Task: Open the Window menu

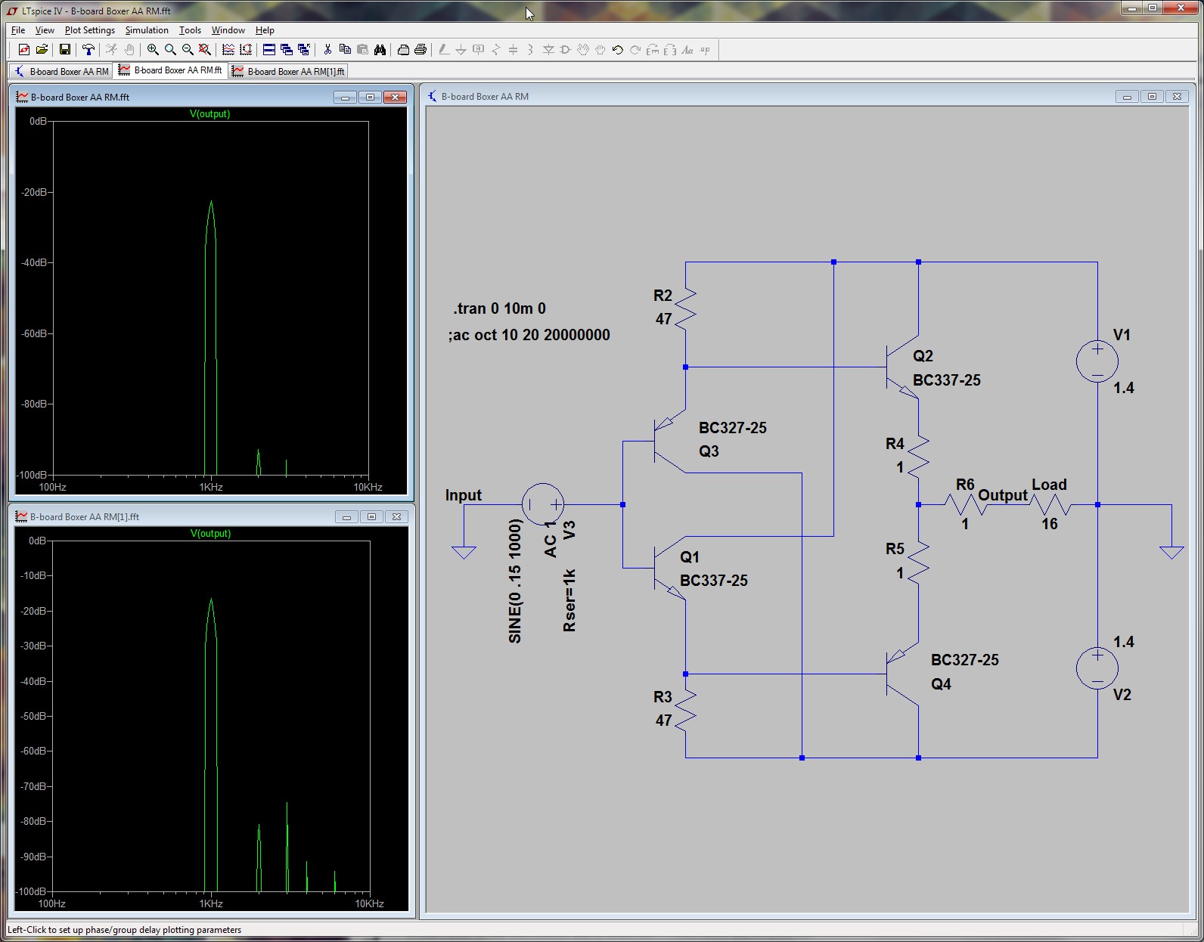Action: 228,30
